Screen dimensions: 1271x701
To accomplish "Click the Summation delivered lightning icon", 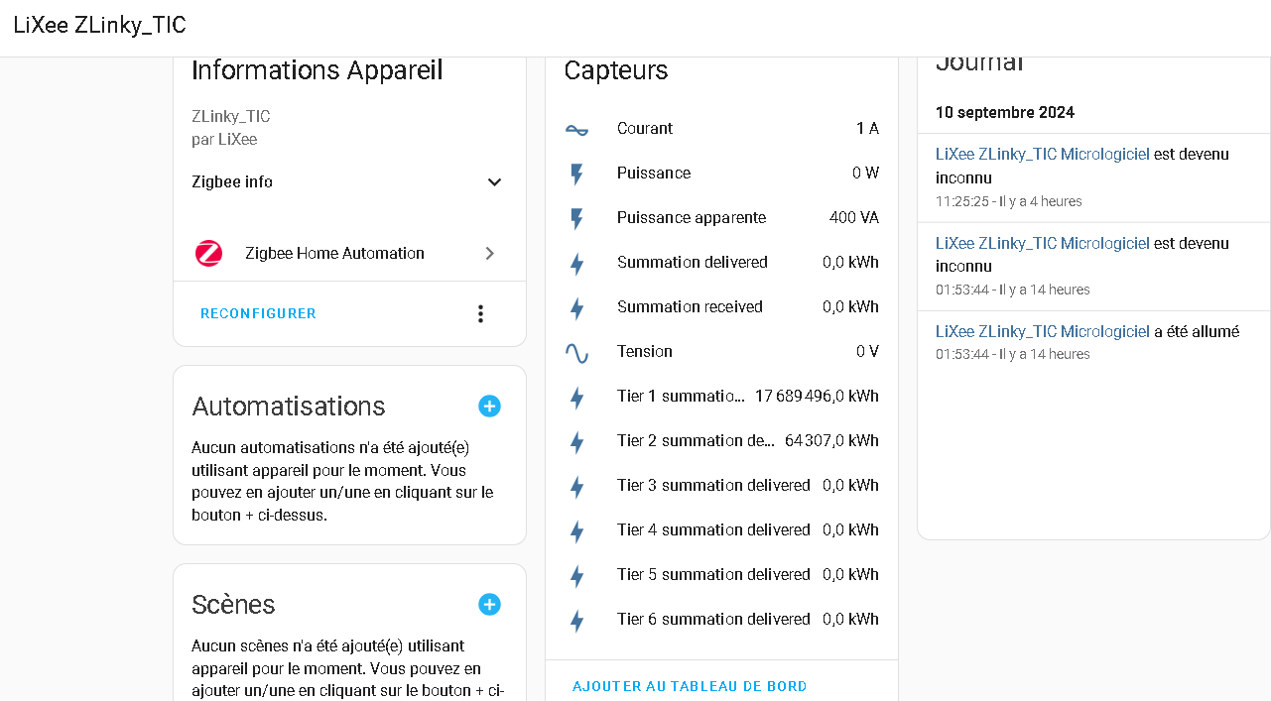I will (x=576, y=264).
